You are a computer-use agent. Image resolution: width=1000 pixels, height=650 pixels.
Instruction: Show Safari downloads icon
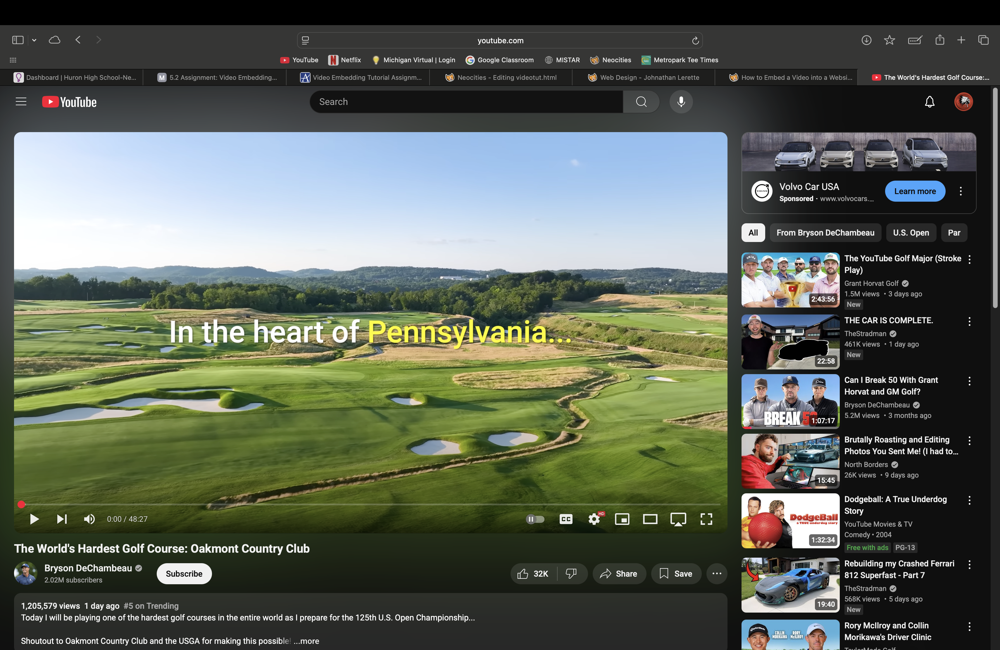click(866, 40)
